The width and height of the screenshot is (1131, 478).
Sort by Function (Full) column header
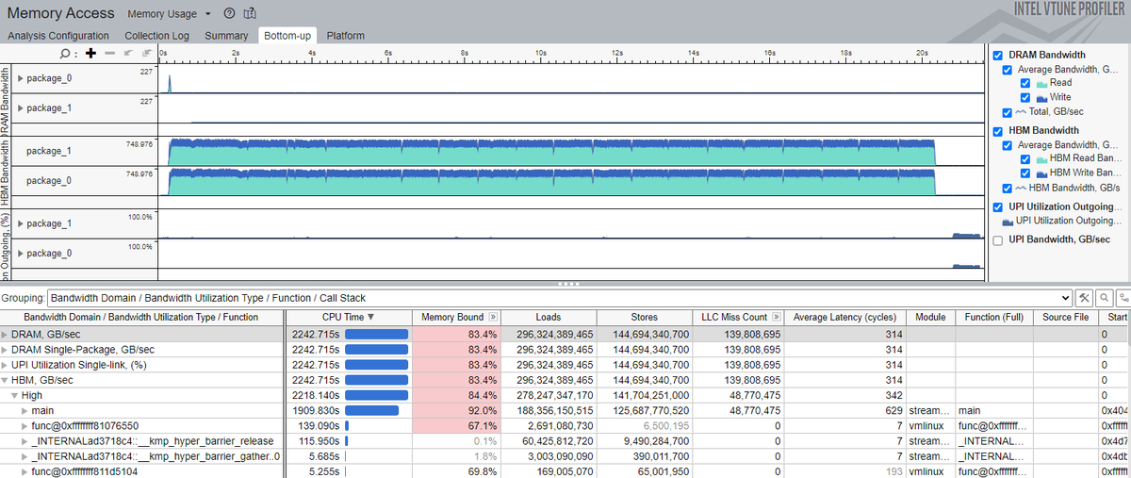point(992,318)
